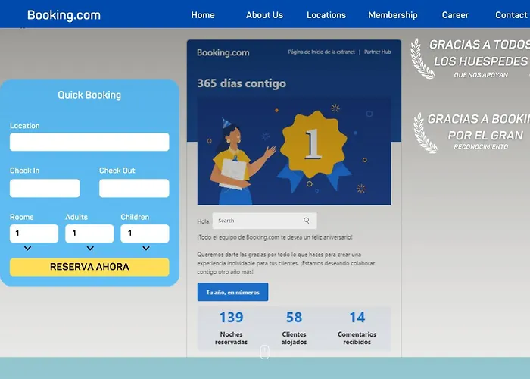Click Tu año, en números button
Viewport: 530px width, 379px height.
point(233,292)
